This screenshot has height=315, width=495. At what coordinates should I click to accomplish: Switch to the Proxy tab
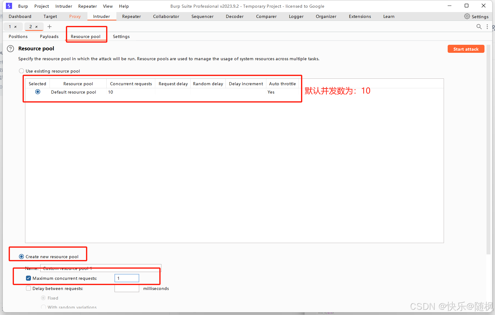tap(75, 16)
